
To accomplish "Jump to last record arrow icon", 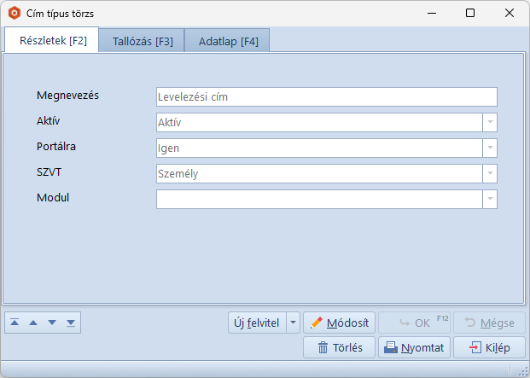I will point(71,323).
